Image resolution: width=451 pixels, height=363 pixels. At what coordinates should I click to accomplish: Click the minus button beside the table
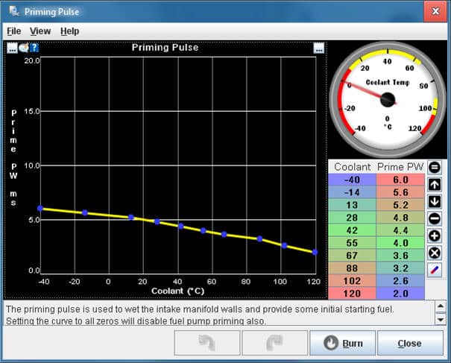click(x=435, y=218)
